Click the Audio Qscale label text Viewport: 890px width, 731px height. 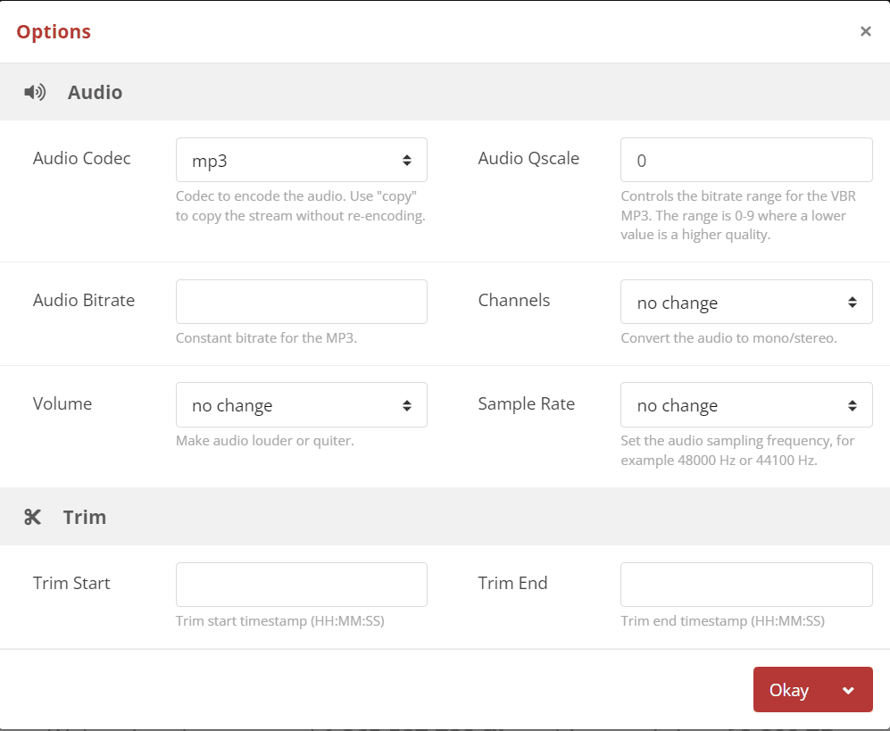coord(528,158)
